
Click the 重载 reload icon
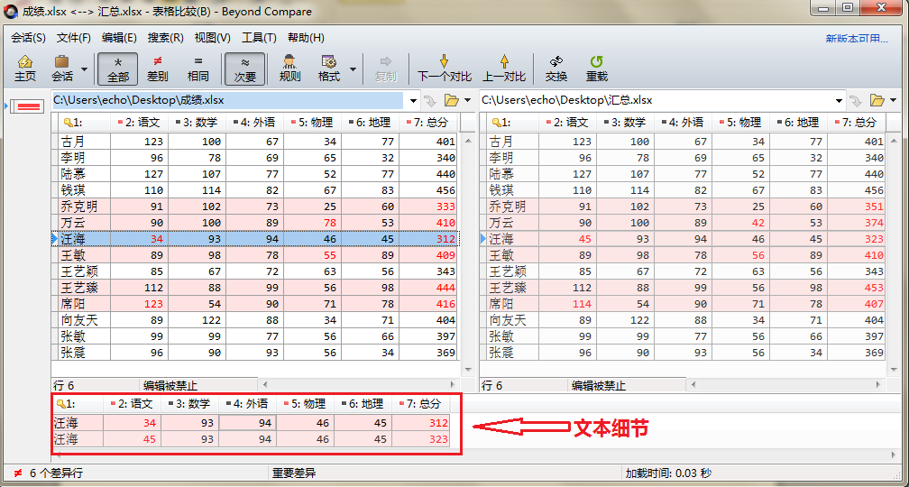[596, 69]
